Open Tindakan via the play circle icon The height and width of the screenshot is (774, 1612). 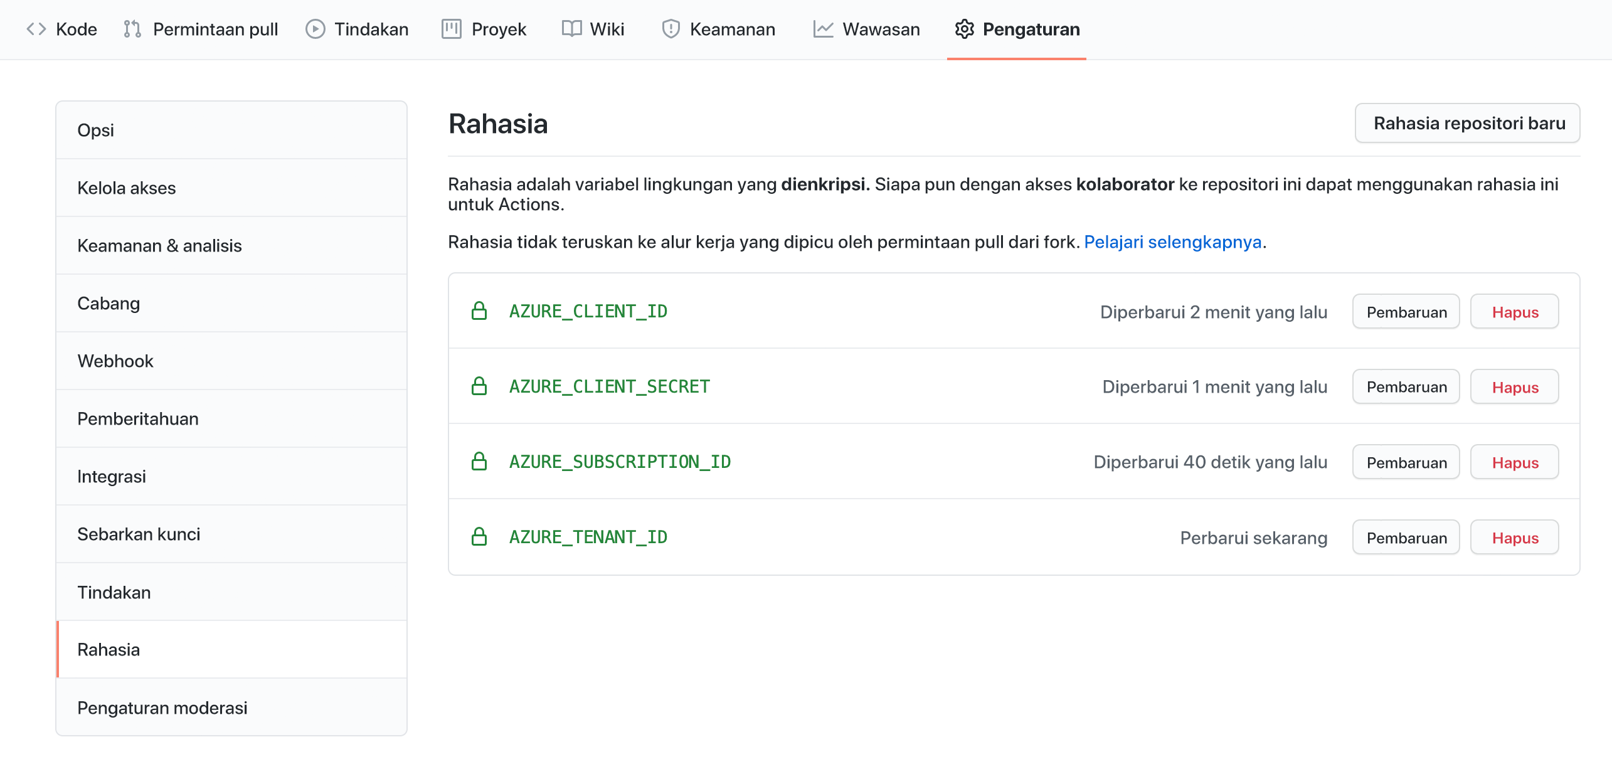[316, 29]
